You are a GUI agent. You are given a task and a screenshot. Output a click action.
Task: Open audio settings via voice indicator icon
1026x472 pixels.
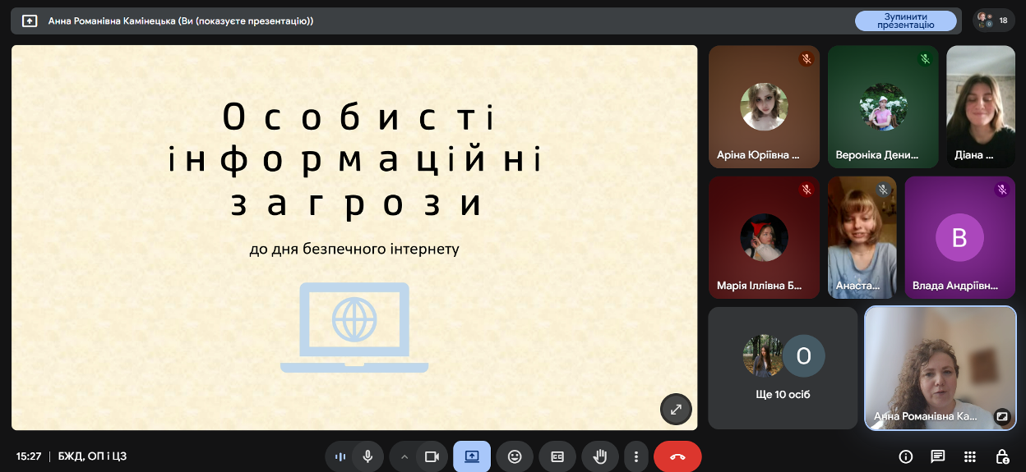pos(340,456)
